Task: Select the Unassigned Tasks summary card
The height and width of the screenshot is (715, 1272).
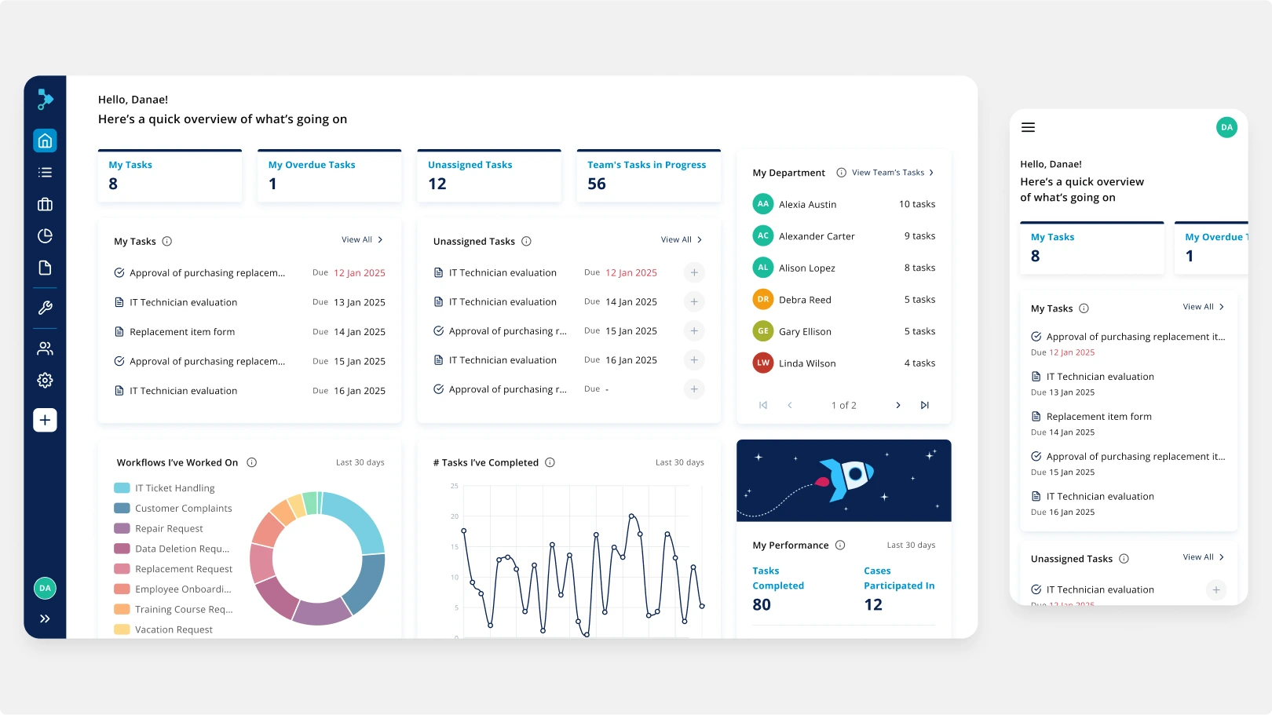Action: point(488,176)
